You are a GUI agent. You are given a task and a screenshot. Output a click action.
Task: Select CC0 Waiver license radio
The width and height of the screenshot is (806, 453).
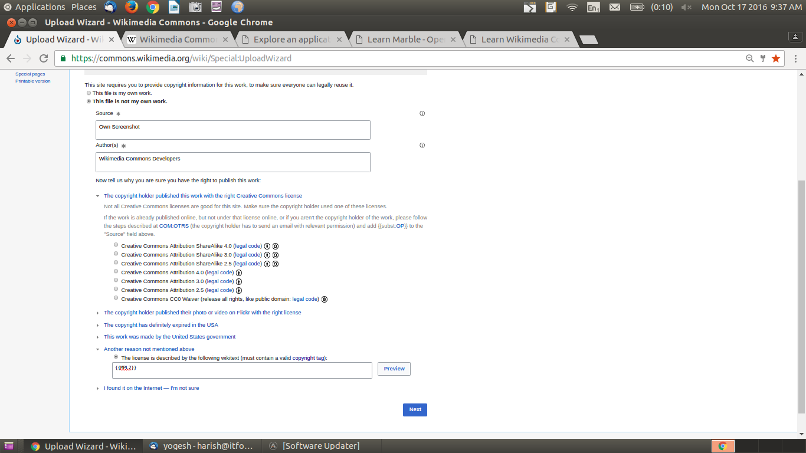[116, 298]
